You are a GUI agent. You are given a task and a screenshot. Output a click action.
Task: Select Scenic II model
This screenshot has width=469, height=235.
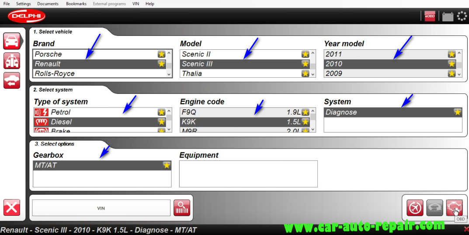[245, 54]
